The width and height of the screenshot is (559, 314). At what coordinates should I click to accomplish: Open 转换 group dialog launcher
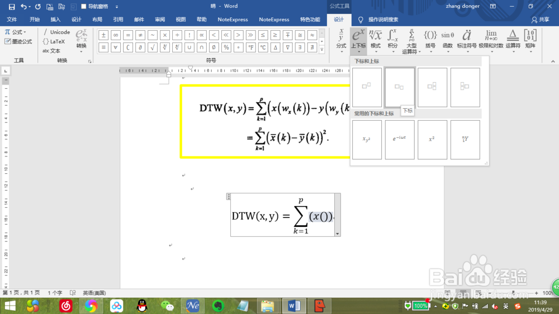pos(90,61)
